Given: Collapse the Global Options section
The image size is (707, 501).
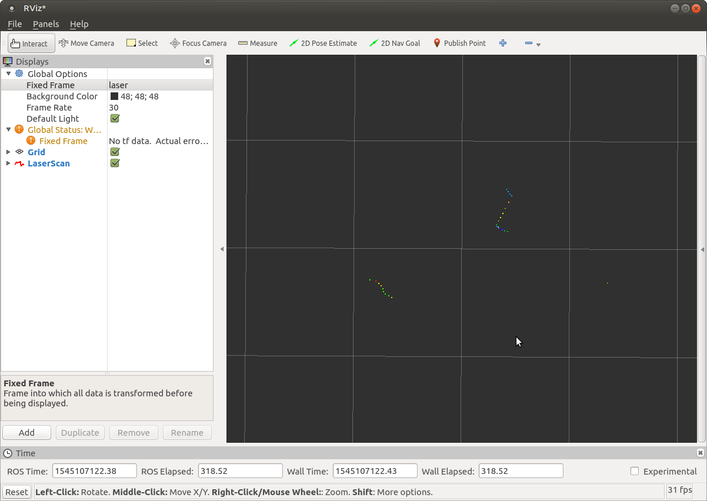Looking at the screenshot, I should (8, 74).
